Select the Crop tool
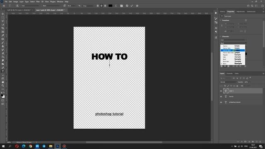 (x=3, y=28)
